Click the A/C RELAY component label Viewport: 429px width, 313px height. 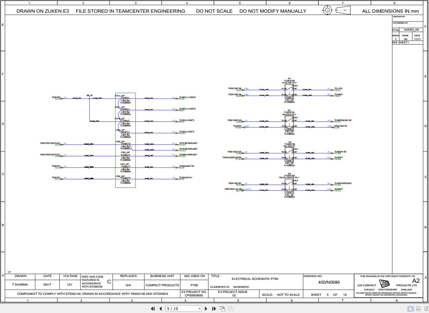click(x=289, y=146)
